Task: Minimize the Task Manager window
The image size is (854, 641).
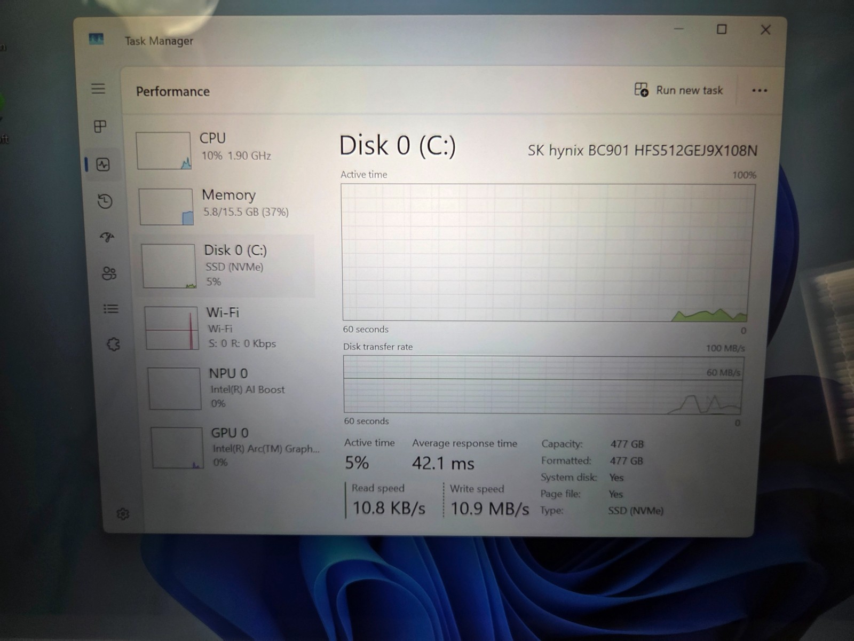Action: pos(678,29)
